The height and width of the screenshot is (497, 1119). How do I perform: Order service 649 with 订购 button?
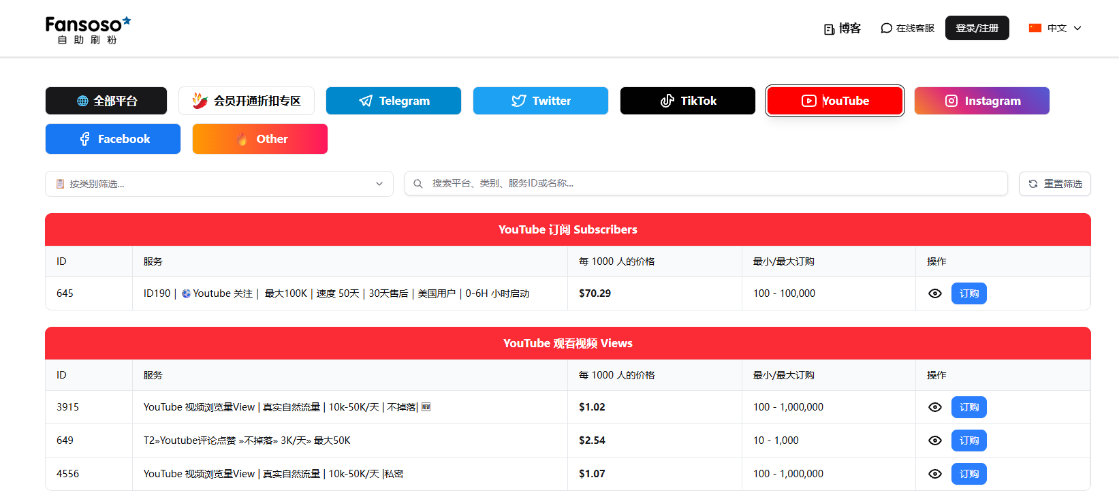click(x=969, y=440)
